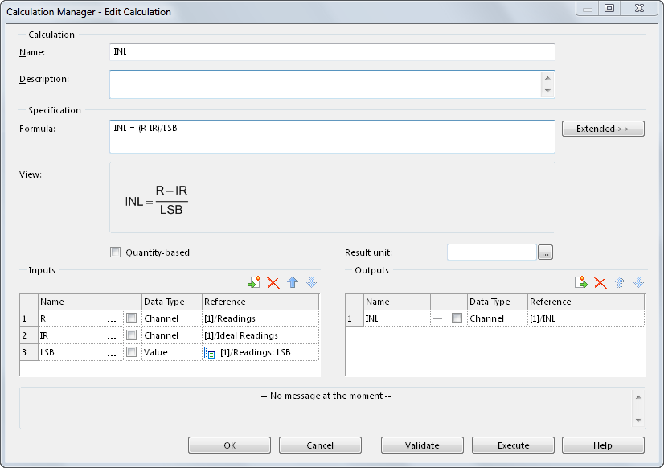
Task: Delete the selected output with red X
Action: [600, 283]
